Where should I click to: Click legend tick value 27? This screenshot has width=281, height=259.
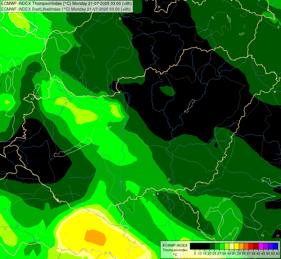coord(219,254)
